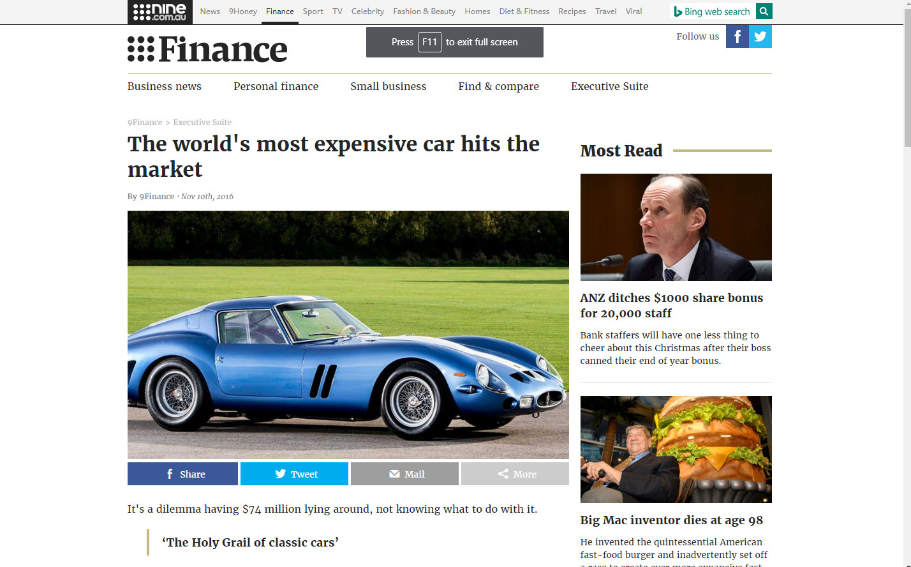This screenshot has height=567, width=911.
Task: Tweet the article with Tweet button
Action: coord(294,474)
